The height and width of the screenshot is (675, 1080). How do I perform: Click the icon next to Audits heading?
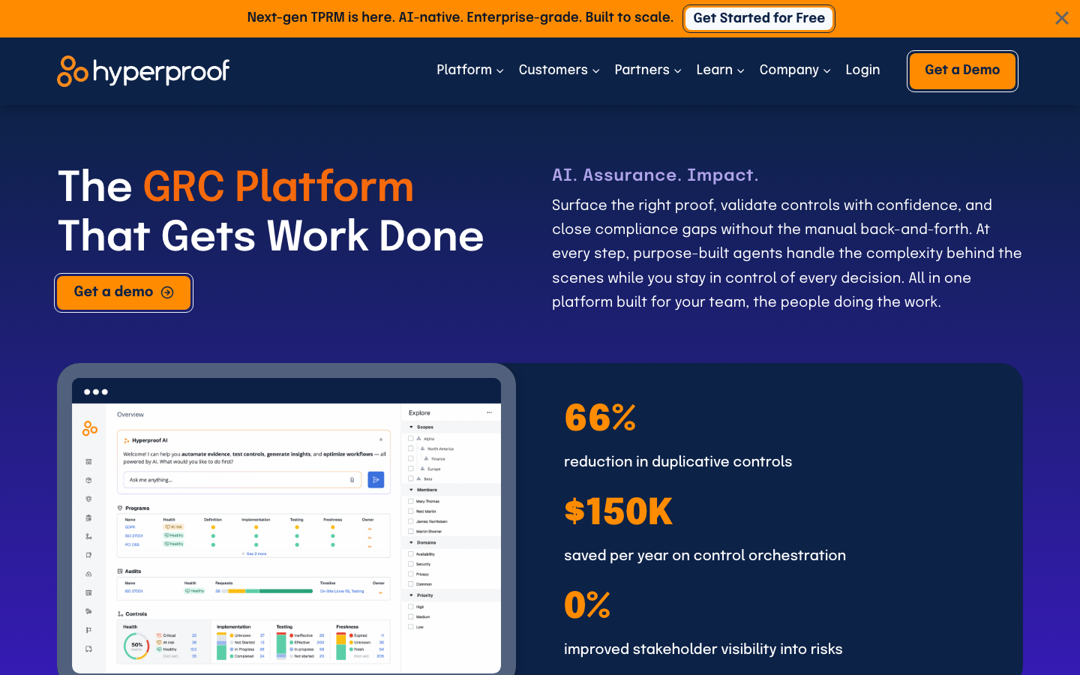pos(120,571)
